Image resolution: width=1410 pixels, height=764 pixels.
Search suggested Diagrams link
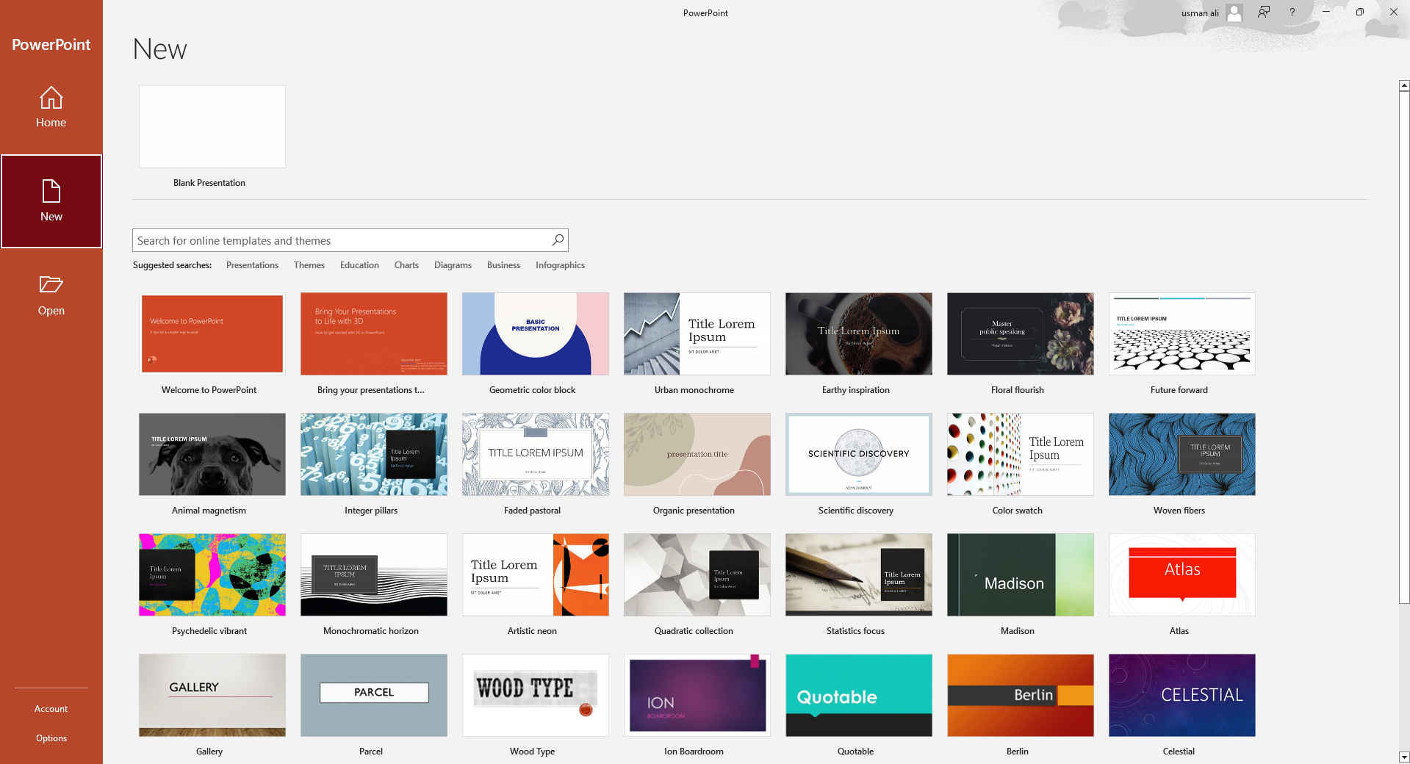453,265
